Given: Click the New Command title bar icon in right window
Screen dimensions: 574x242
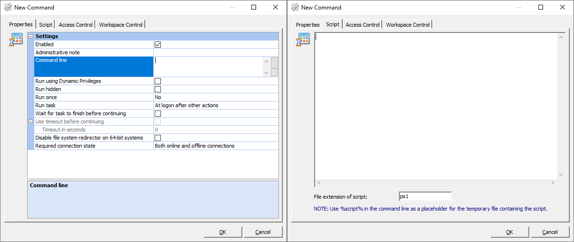Looking at the screenshot, I should (x=295, y=7).
